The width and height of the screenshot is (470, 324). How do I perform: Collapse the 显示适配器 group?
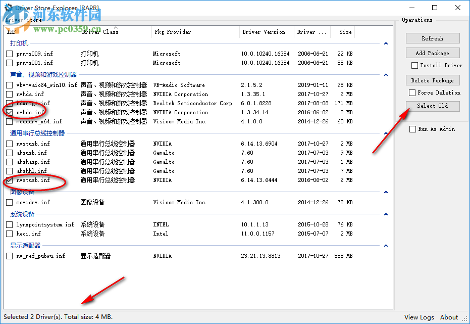386,246
